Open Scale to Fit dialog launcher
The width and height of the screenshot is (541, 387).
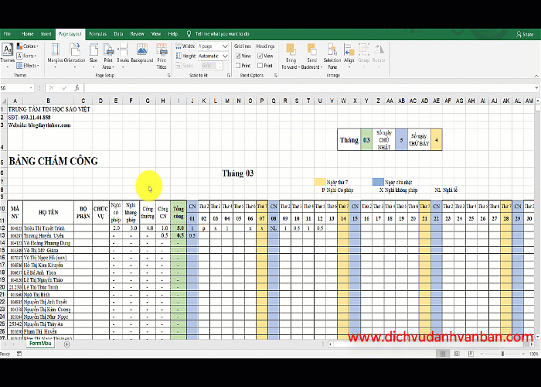[x=229, y=75]
